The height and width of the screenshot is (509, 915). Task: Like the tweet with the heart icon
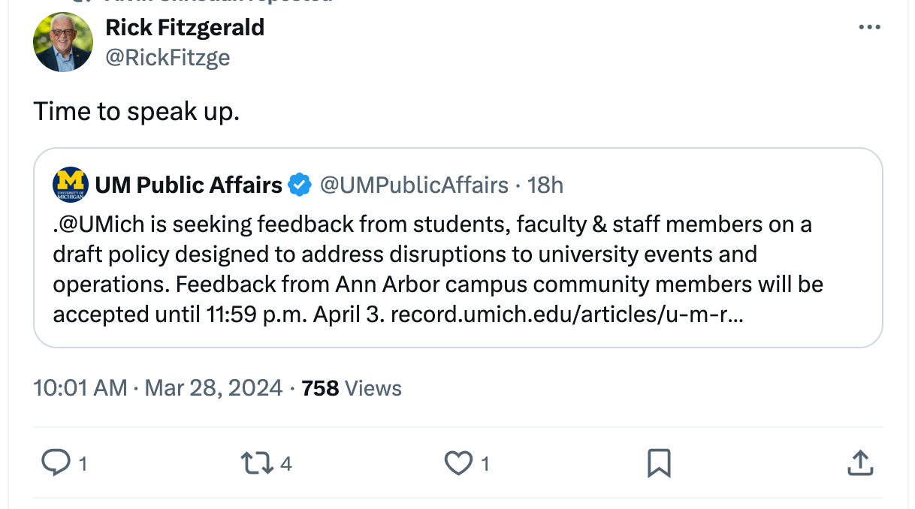pos(457,463)
